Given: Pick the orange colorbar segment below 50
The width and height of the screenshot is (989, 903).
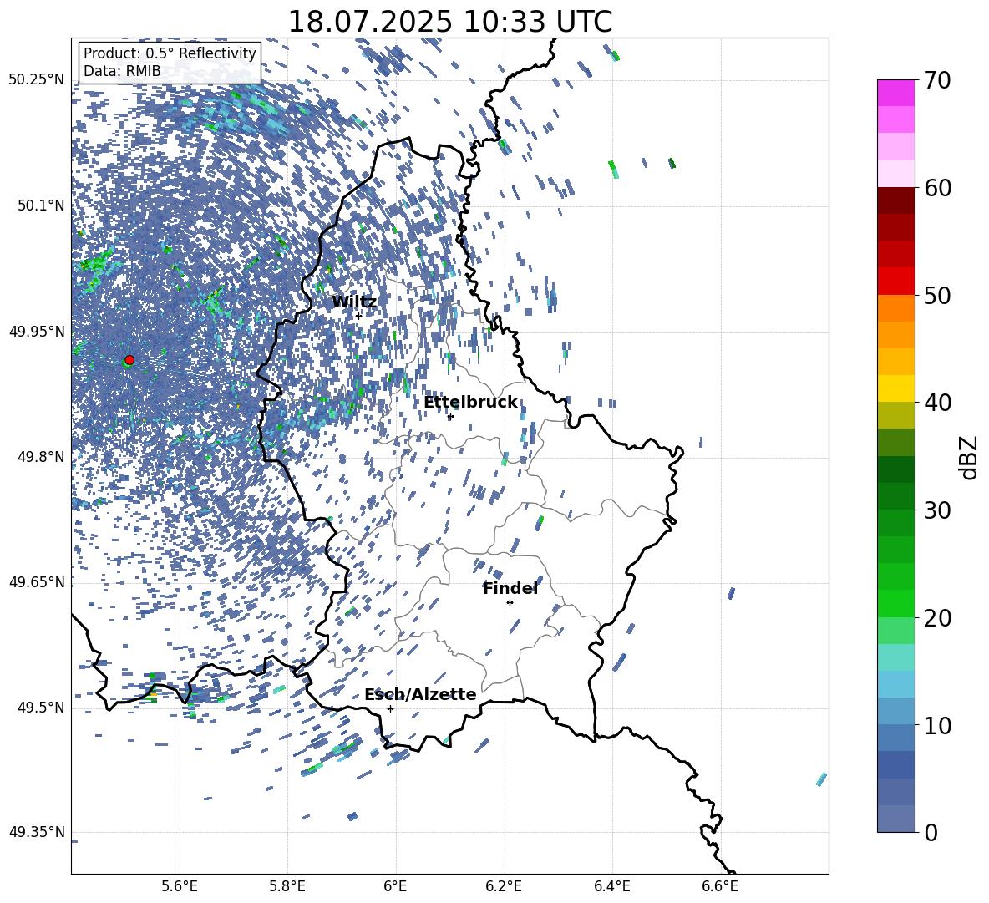Looking at the screenshot, I should (895, 308).
